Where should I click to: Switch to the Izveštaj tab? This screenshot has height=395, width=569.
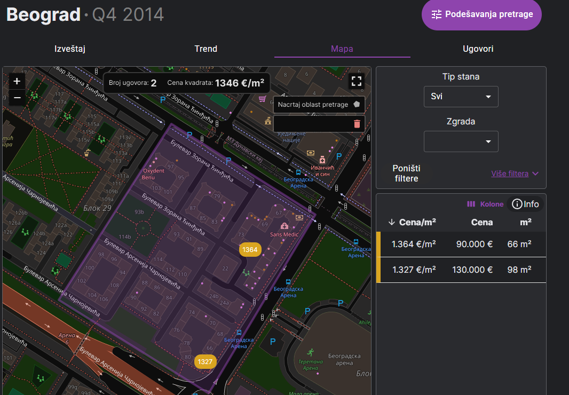tap(70, 49)
